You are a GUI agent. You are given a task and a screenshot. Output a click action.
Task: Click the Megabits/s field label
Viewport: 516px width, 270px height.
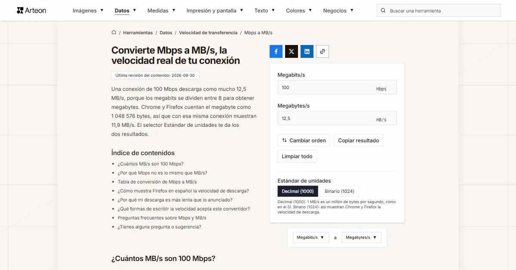292,75
